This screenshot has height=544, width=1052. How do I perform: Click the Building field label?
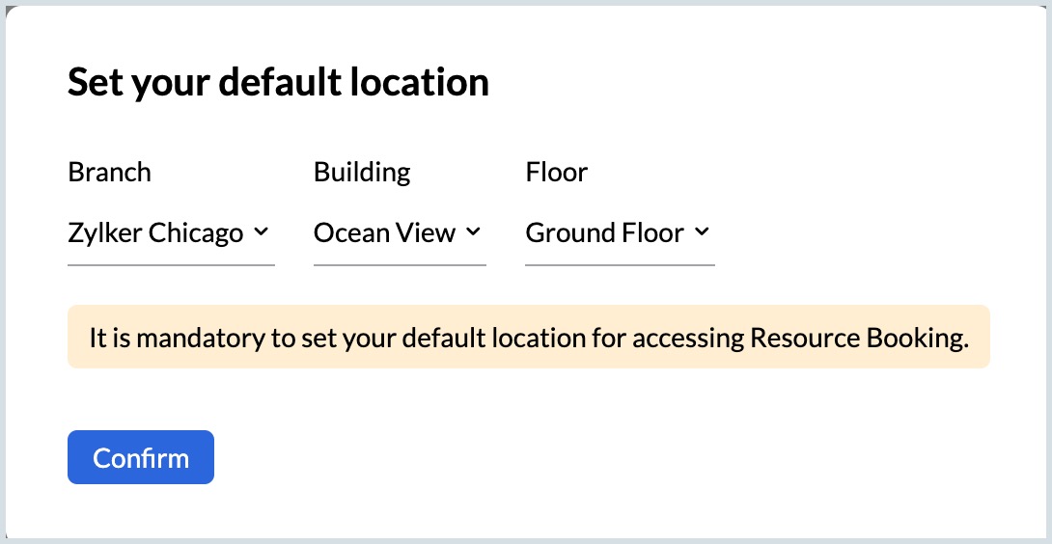(362, 173)
